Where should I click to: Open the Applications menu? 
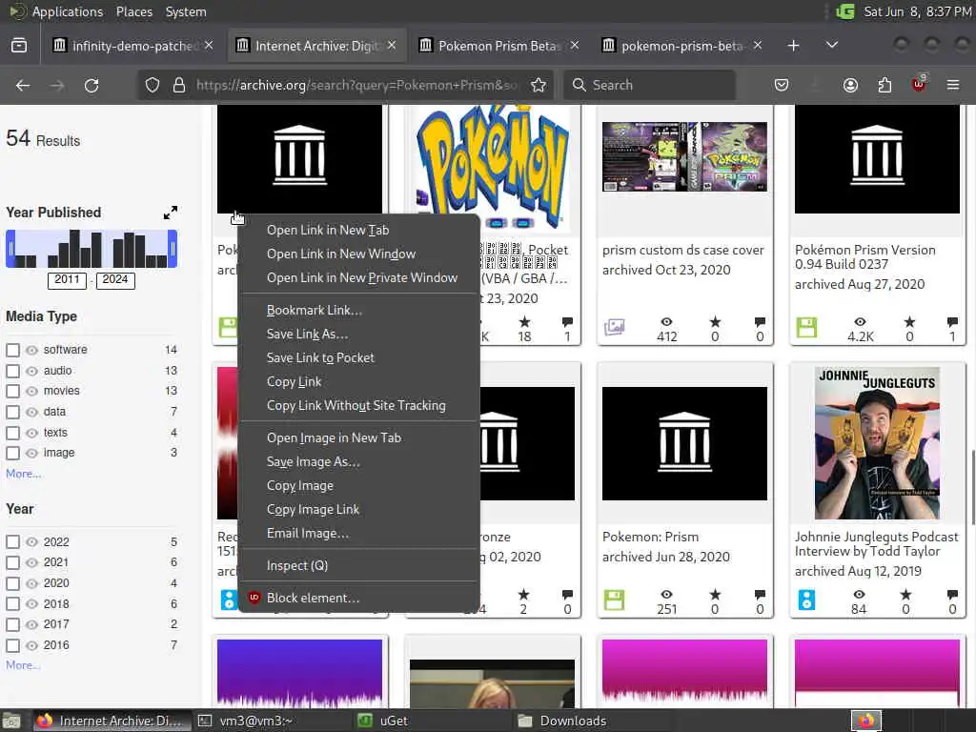tap(68, 11)
